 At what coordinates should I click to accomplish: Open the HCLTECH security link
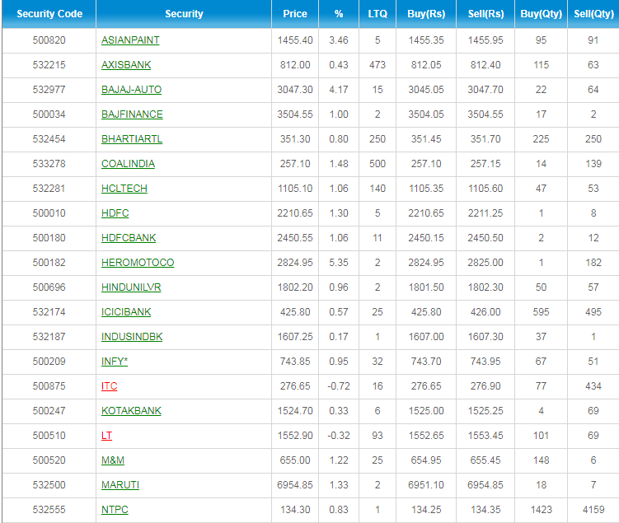[124, 189]
